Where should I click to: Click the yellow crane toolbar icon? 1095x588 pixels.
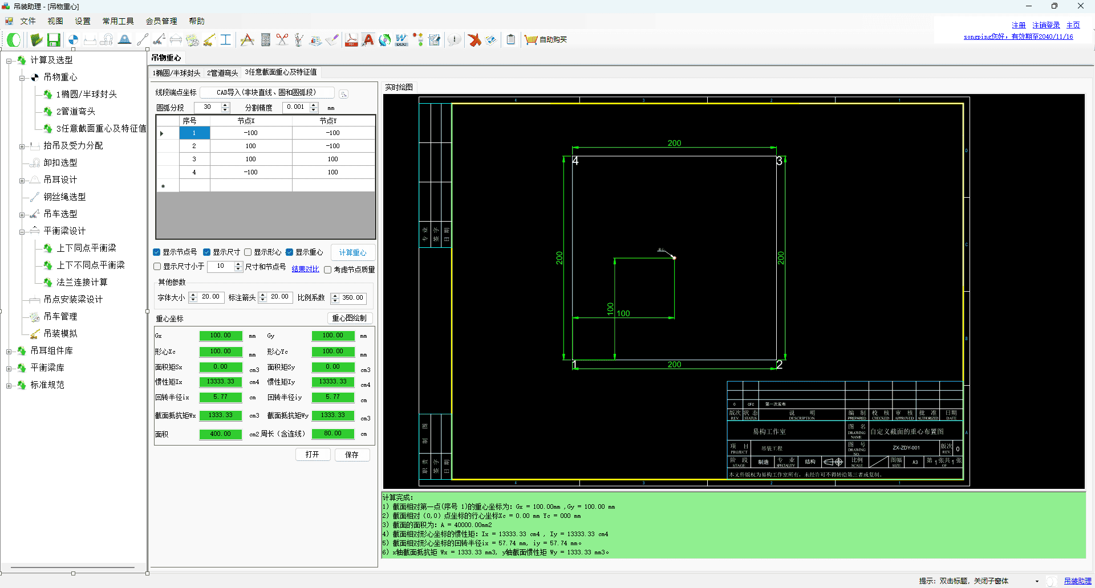[x=209, y=40]
